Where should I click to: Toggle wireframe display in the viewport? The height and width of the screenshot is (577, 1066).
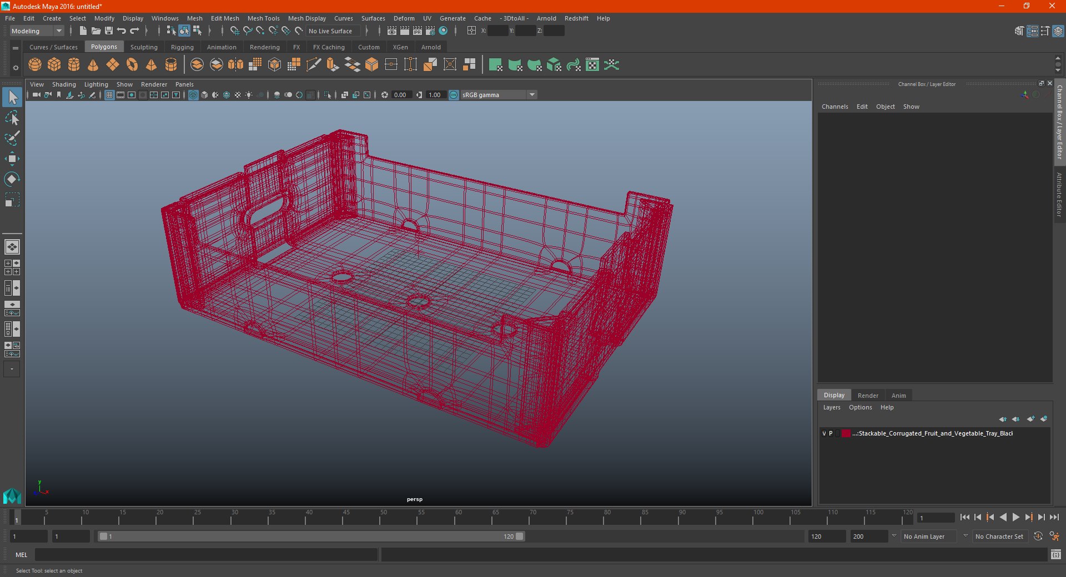tap(193, 95)
